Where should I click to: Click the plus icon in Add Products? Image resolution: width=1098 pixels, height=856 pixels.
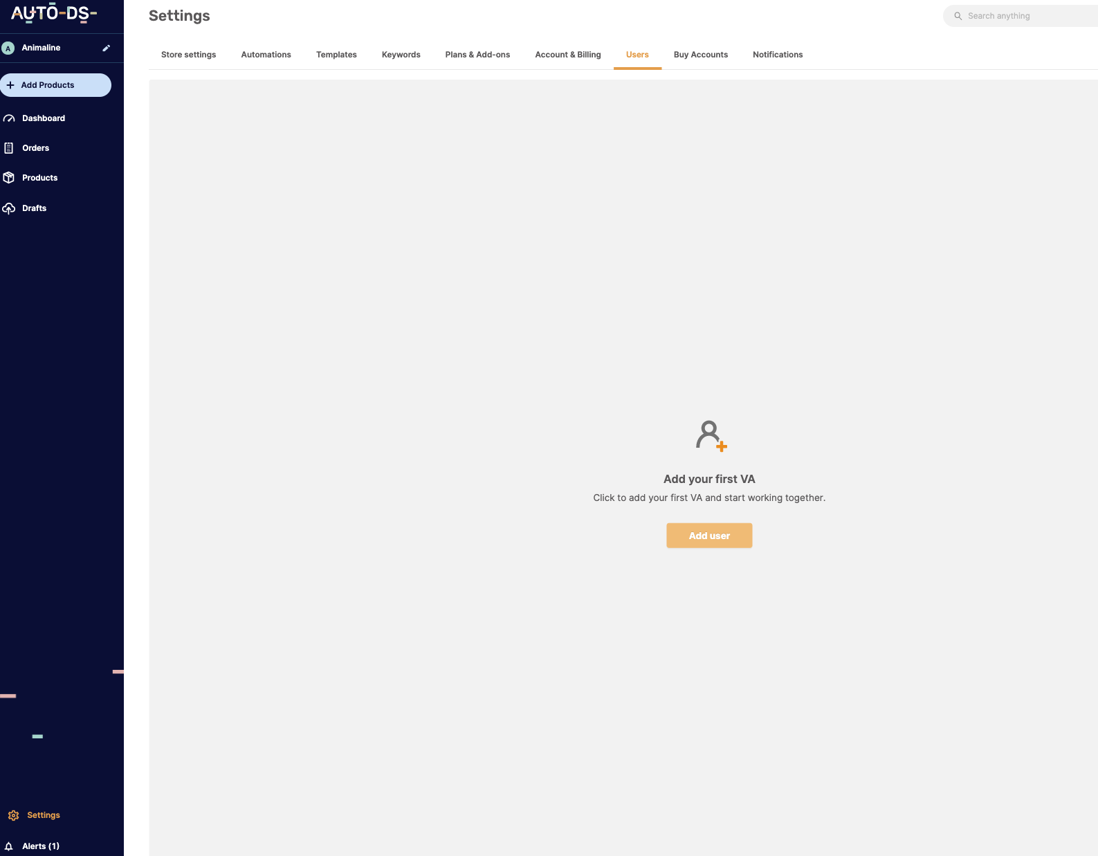click(x=10, y=85)
